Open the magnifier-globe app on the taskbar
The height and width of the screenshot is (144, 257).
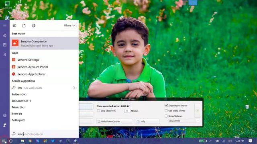point(76,141)
